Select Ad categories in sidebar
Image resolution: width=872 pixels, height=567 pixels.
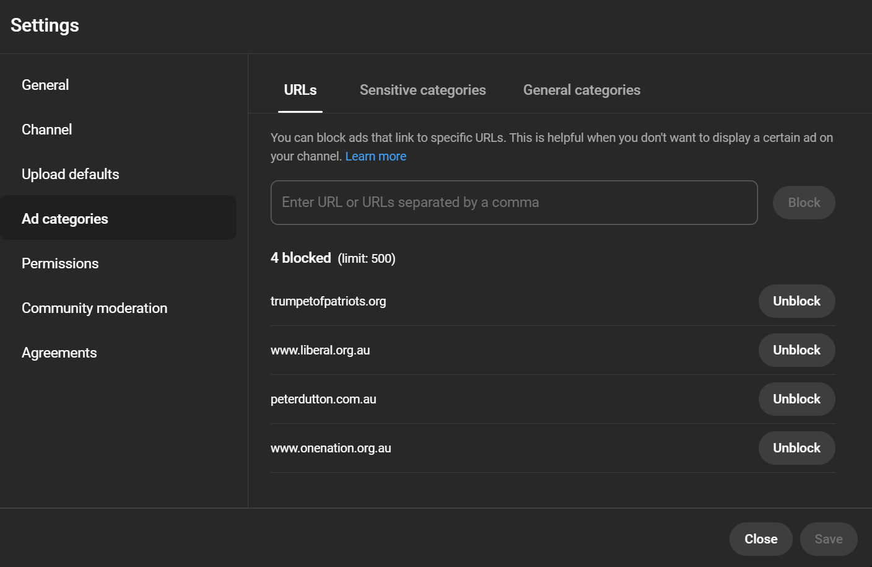tap(65, 219)
